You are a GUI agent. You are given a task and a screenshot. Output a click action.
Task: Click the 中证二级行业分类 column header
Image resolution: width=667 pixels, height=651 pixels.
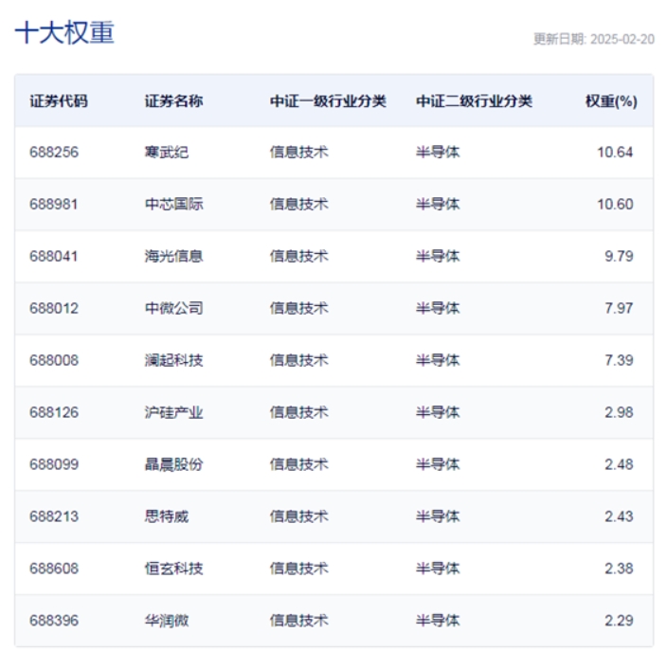(475, 101)
